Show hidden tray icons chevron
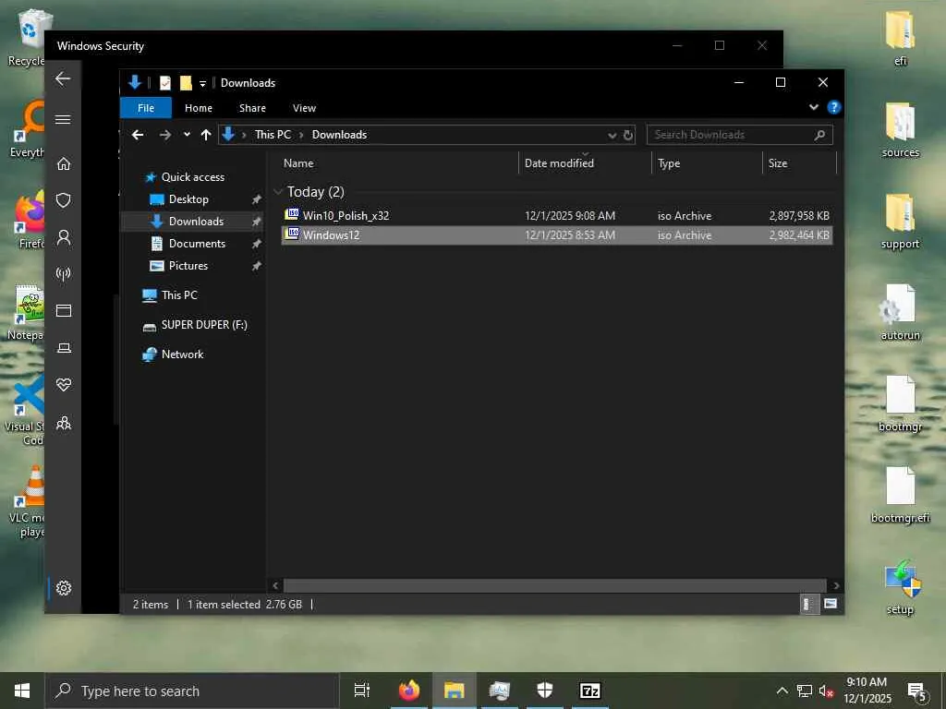946x709 pixels. [x=782, y=691]
